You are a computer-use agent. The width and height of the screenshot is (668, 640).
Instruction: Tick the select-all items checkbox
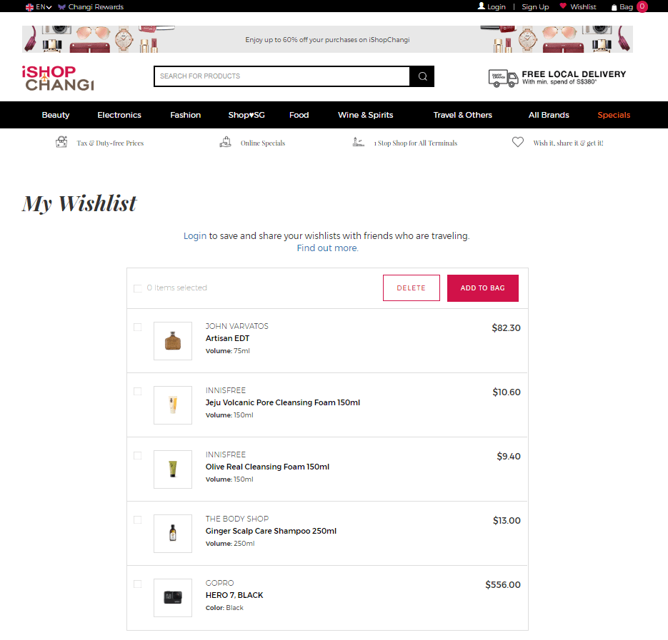pos(138,288)
